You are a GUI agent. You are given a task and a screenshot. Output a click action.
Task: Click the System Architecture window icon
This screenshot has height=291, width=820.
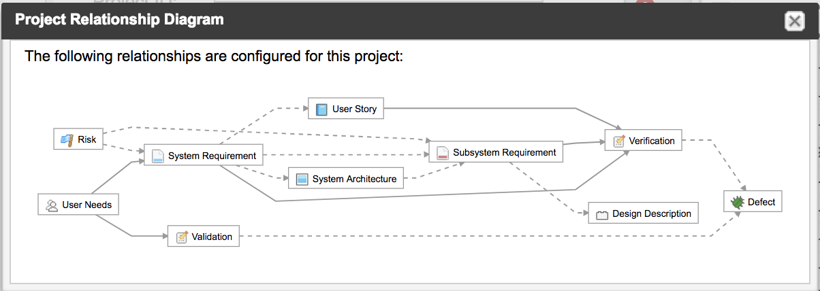click(302, 179)
